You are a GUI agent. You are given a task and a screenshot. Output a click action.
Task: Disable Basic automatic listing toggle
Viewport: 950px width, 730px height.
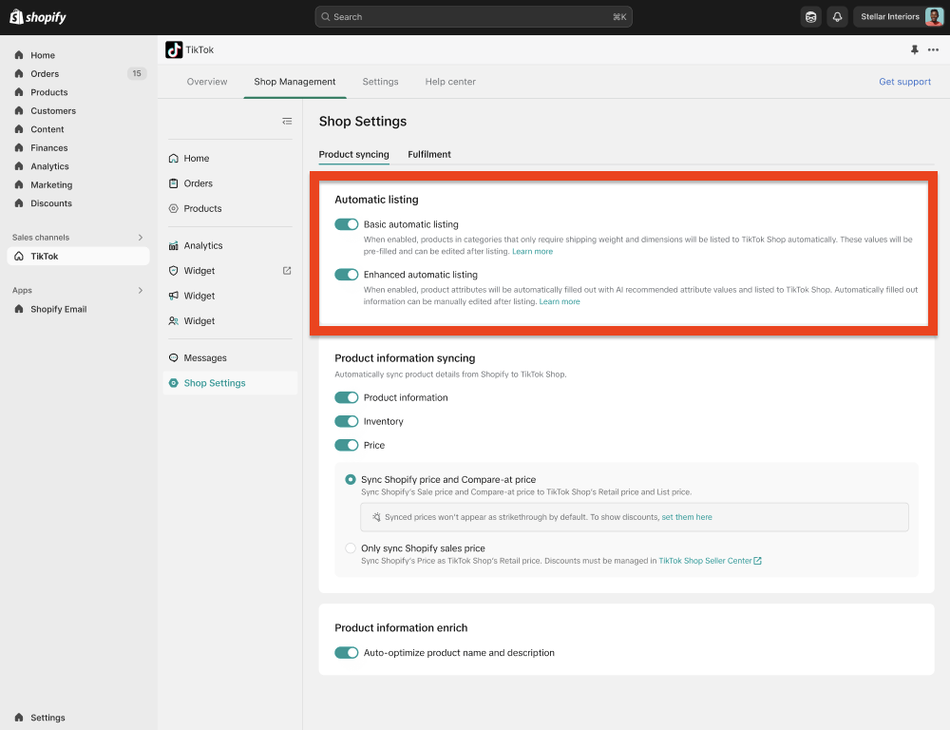click(346, 225)
